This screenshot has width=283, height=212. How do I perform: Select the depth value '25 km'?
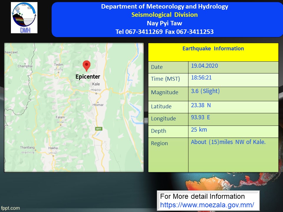click(199, 130)
